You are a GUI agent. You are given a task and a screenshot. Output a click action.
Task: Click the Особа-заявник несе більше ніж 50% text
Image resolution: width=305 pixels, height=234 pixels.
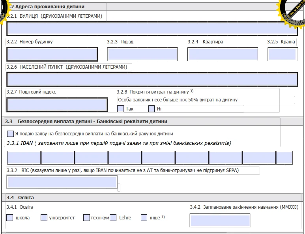pyautogui.click(x=178, y=100)
